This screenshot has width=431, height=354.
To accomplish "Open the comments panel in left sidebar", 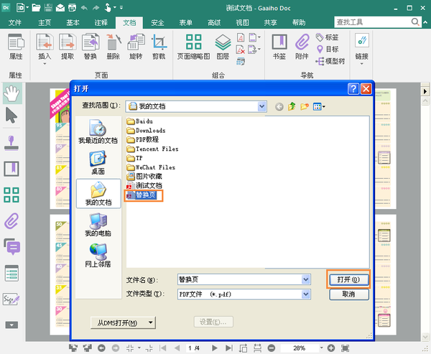I will point(11,246).
